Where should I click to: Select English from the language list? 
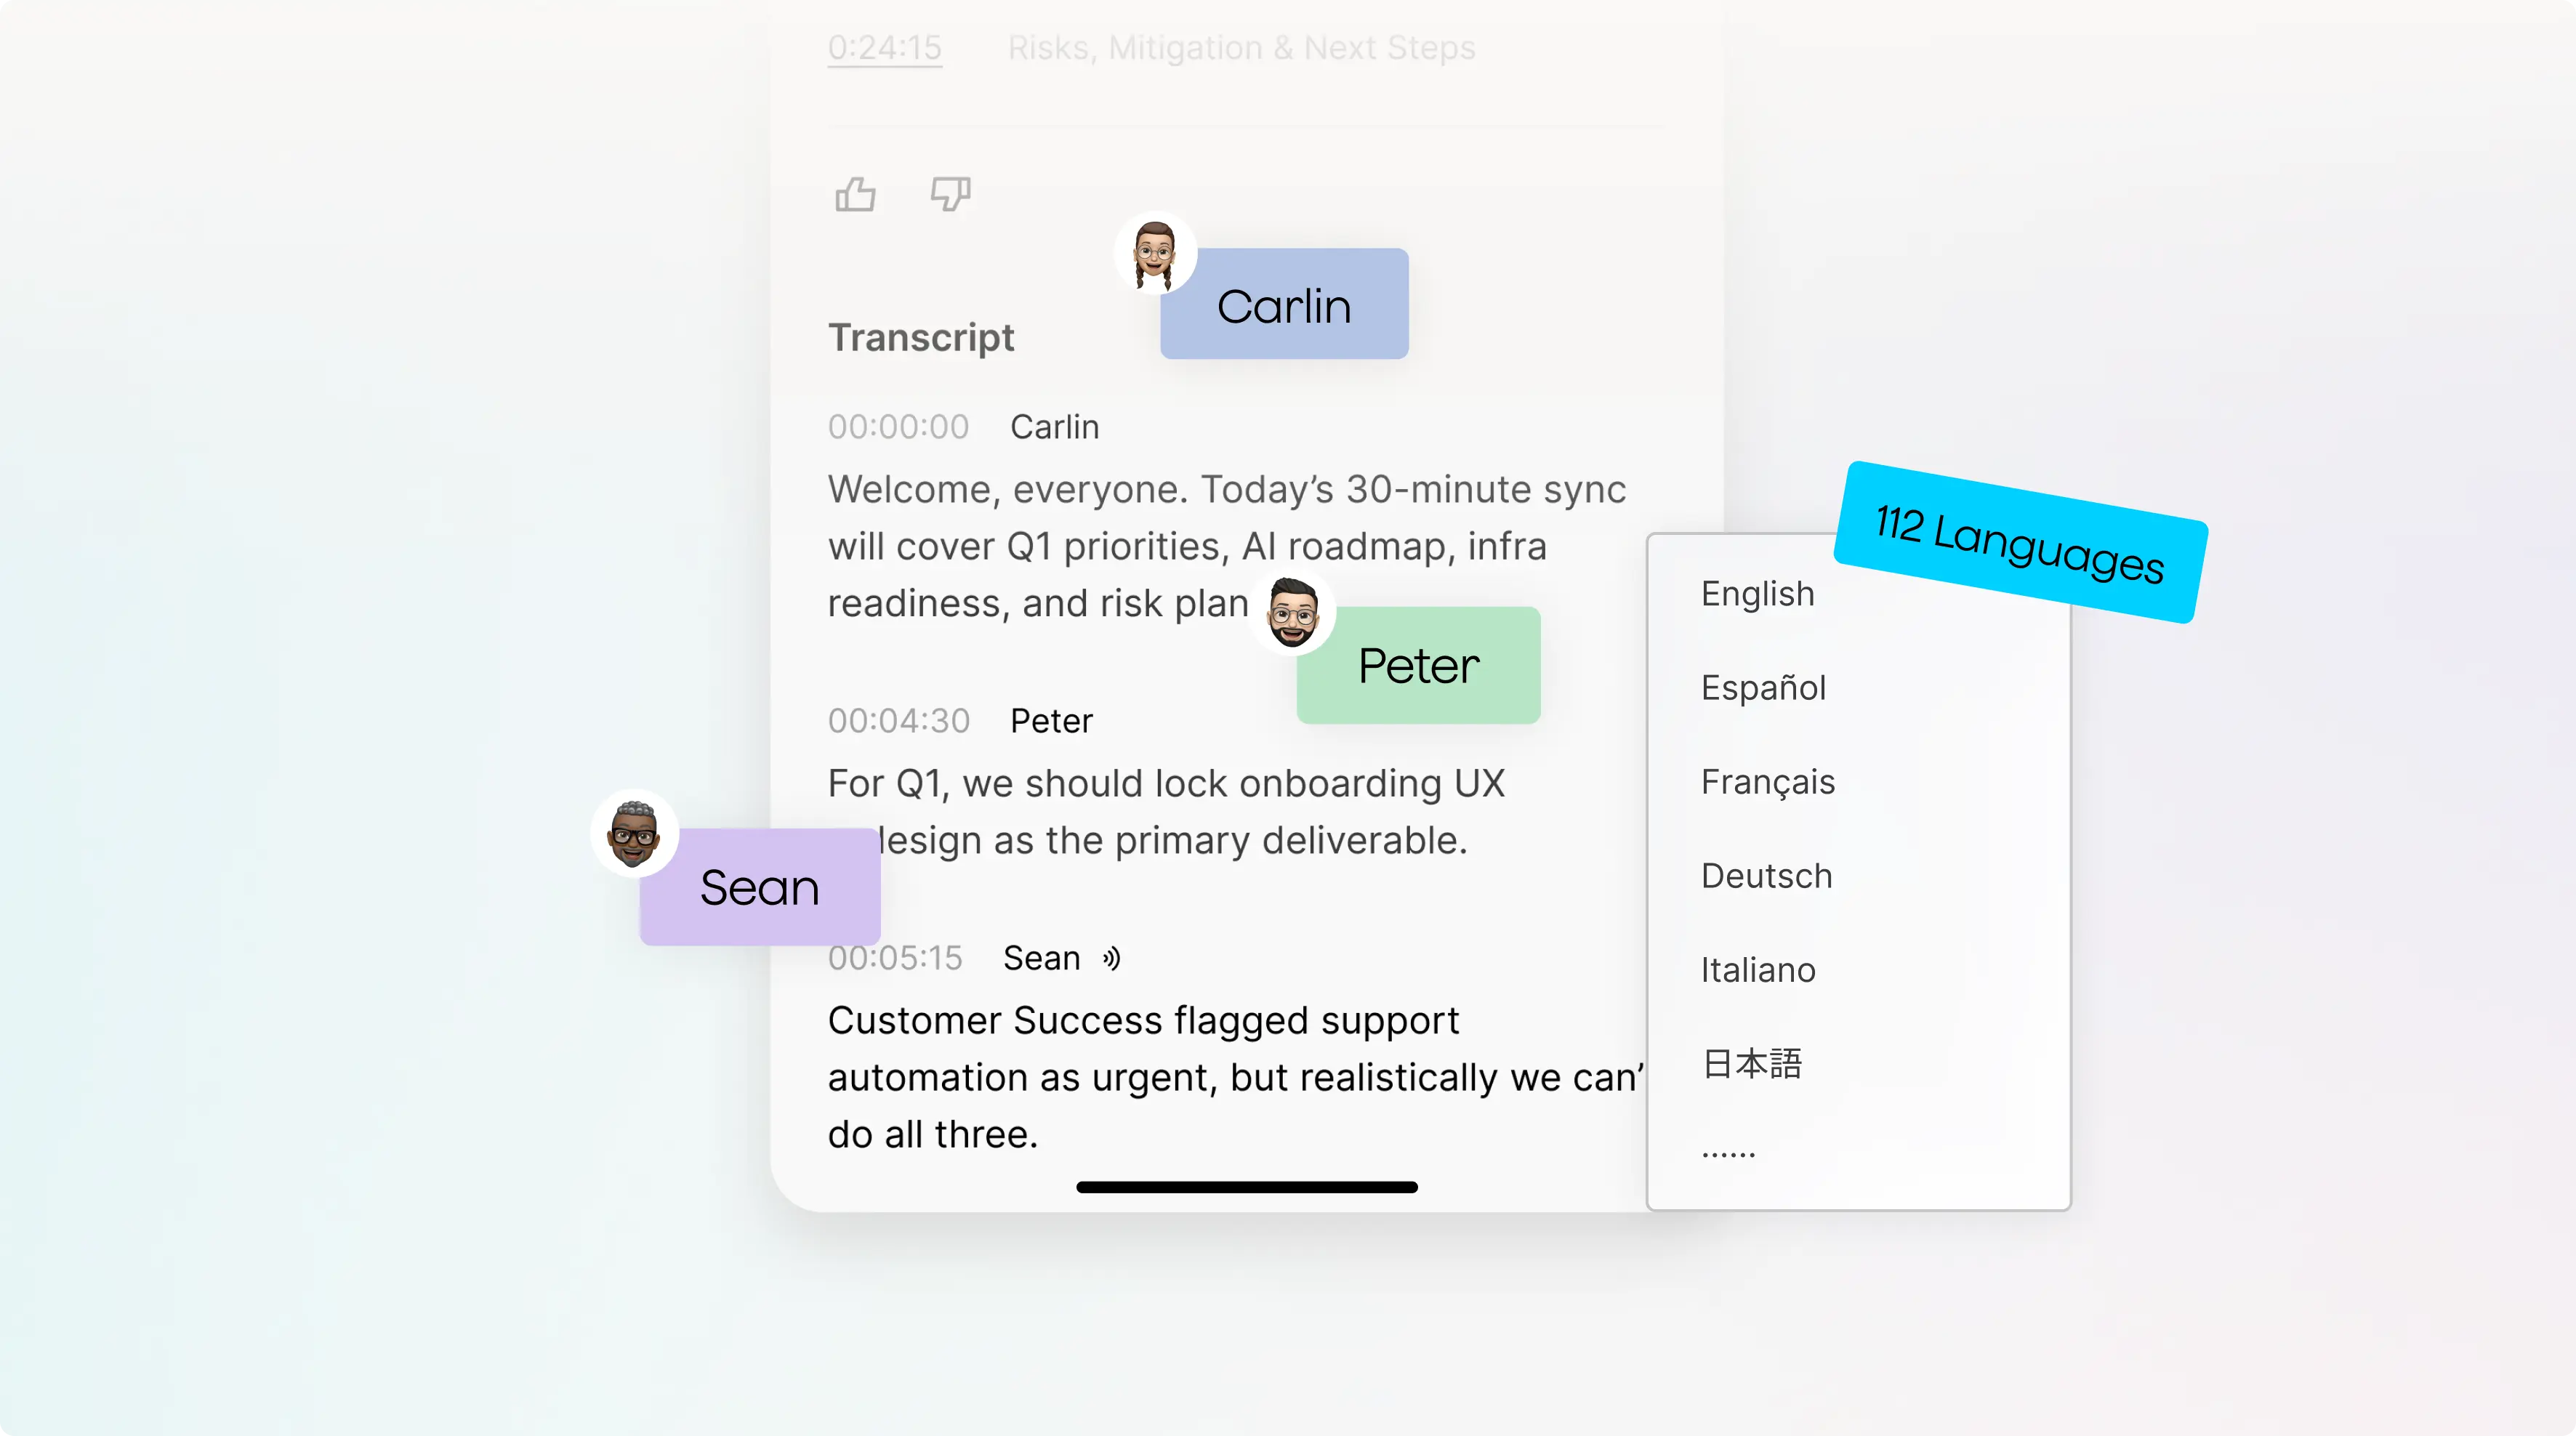[1757, 594]
